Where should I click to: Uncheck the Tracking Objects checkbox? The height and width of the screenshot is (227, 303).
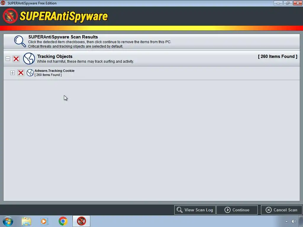[x=16, y=59]
